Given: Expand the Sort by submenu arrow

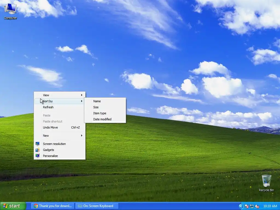Looking at the screenshot, I should point(81,101).
